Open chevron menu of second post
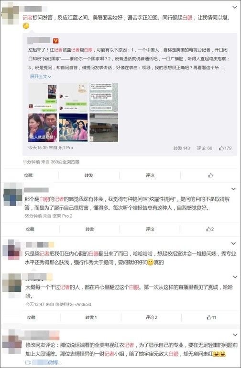The width and height of the screenshot is (241, 368). tap(233, 189)
